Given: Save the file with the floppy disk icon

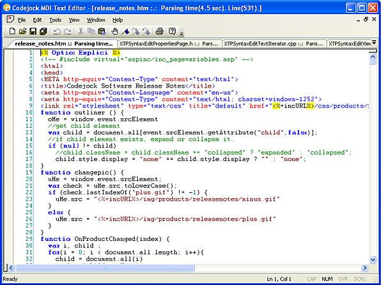Looking at the screenshot, I should [x=33, y=31].
